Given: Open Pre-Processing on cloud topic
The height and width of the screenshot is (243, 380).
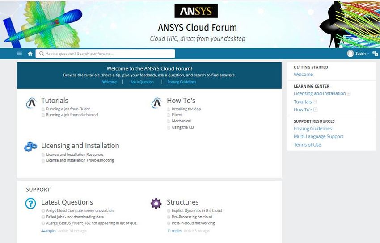Looking at the screenshot, I should coord(192,217).
